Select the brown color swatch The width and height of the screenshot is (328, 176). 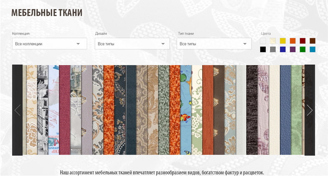point(313,41)
